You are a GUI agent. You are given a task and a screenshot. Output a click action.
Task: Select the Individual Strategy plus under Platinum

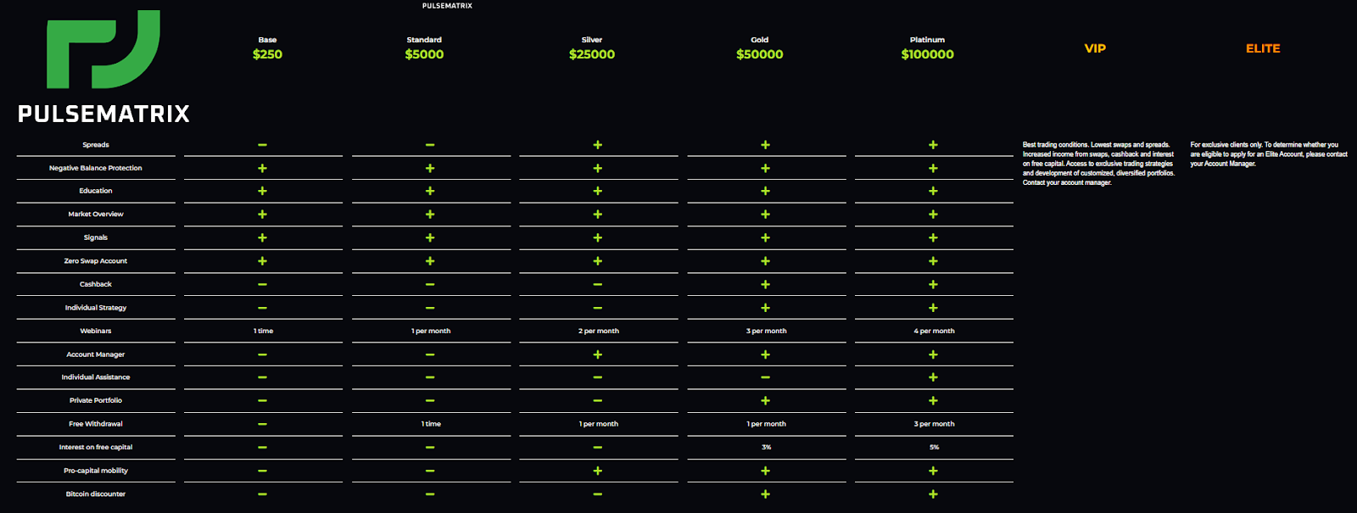(x=933, y=308)
